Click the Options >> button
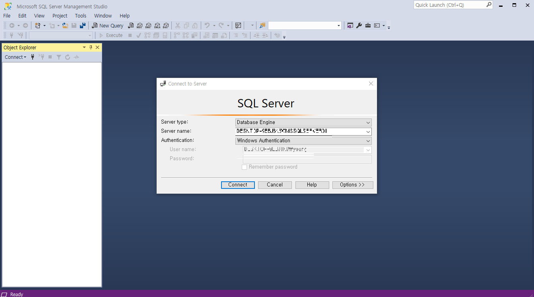Image resolution: width=534 pixels, height=297 pixels. (x=353, y=185)
